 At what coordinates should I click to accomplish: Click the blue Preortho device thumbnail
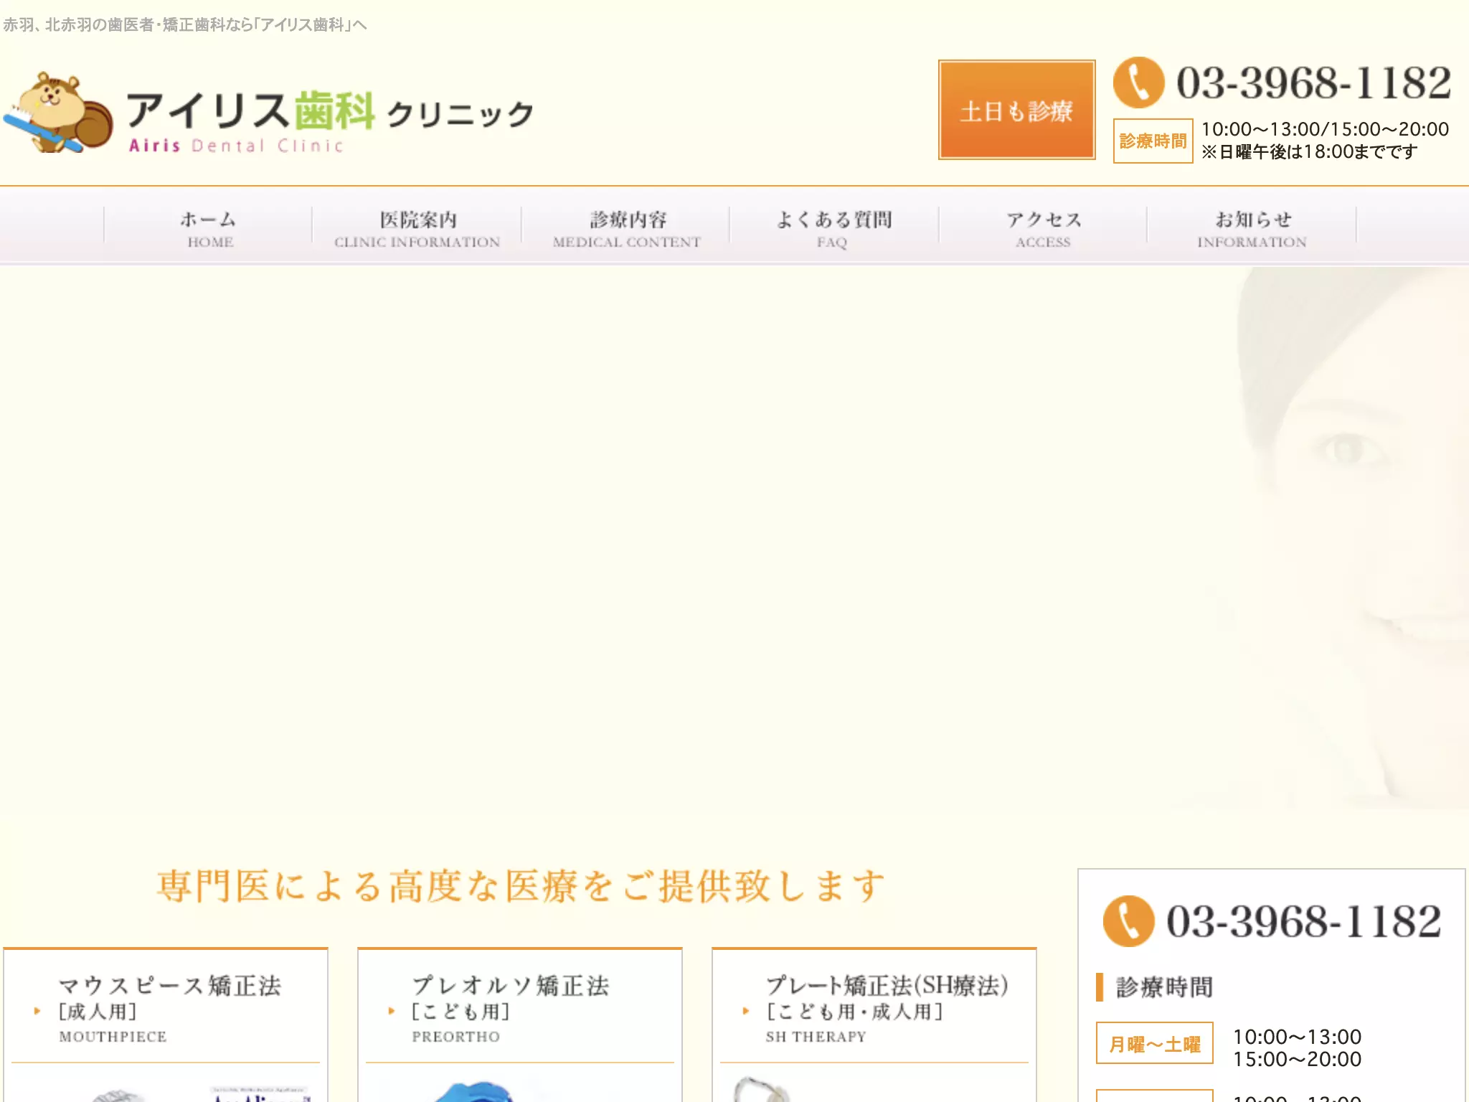[x=473, y=1092]
